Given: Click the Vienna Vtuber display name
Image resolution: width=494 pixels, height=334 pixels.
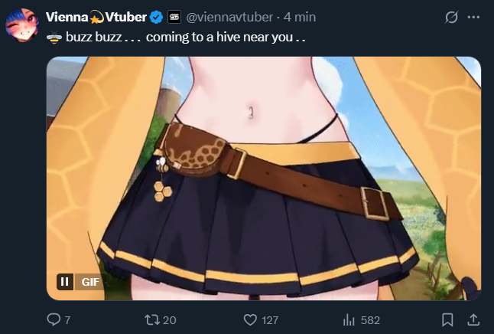Looking at the screenshot, I should pyautogui.click(x=96, y=17).
